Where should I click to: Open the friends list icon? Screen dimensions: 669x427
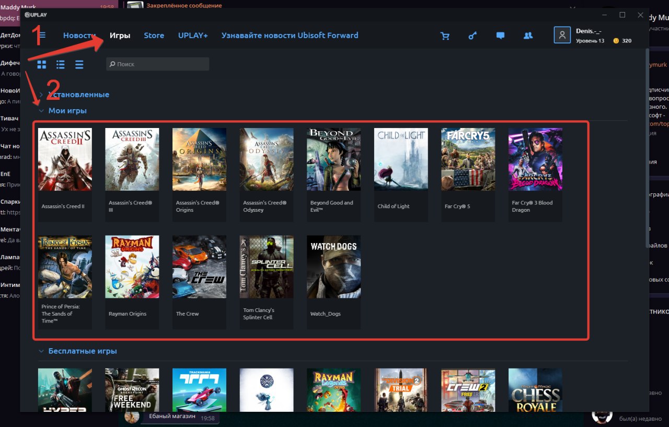click(528, 36)
